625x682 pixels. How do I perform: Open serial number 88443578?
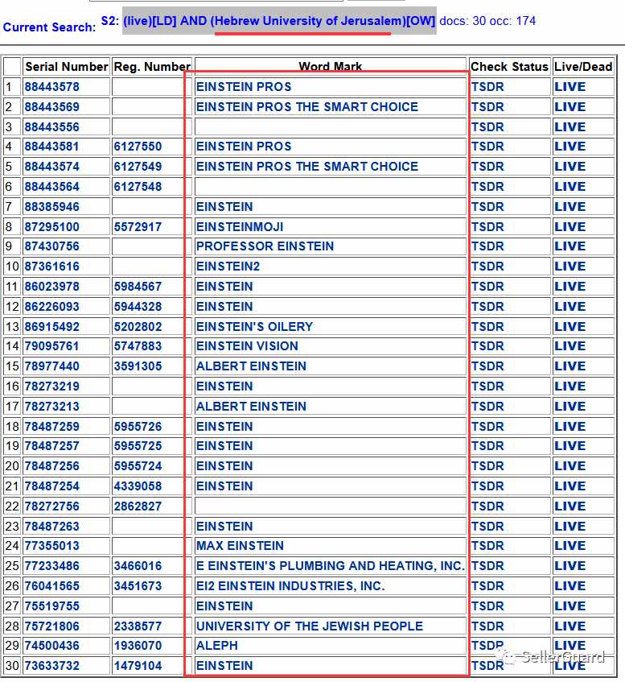(x=51, y=86)
